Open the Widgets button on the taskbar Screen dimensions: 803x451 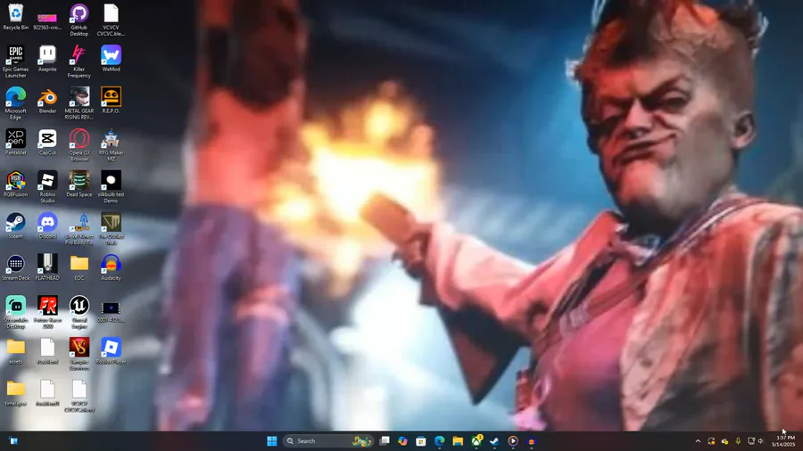click(x=13, y=441)
